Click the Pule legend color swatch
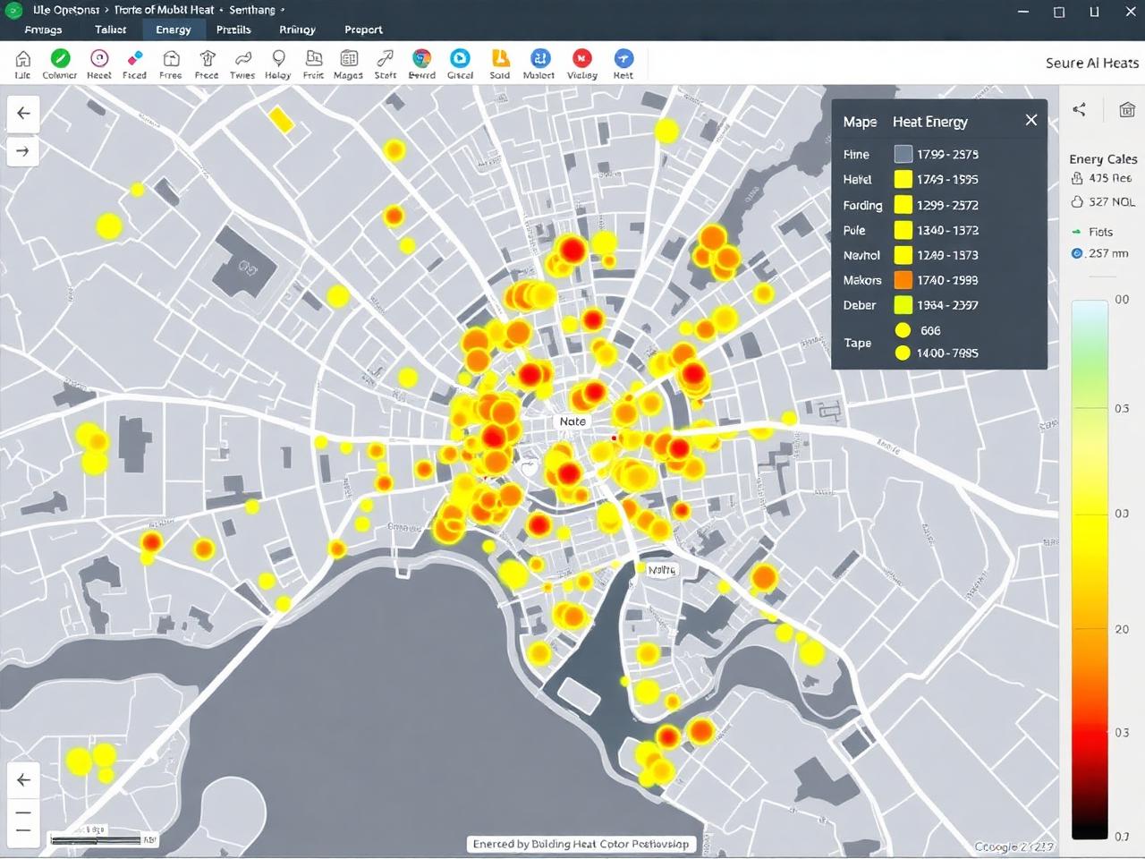This screenshot has height=859, width=1145. (903, 230)
